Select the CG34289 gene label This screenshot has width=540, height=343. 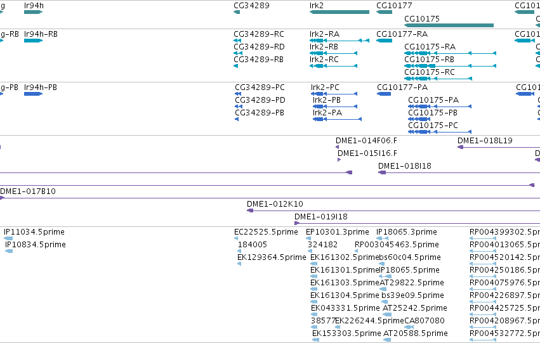251,6
